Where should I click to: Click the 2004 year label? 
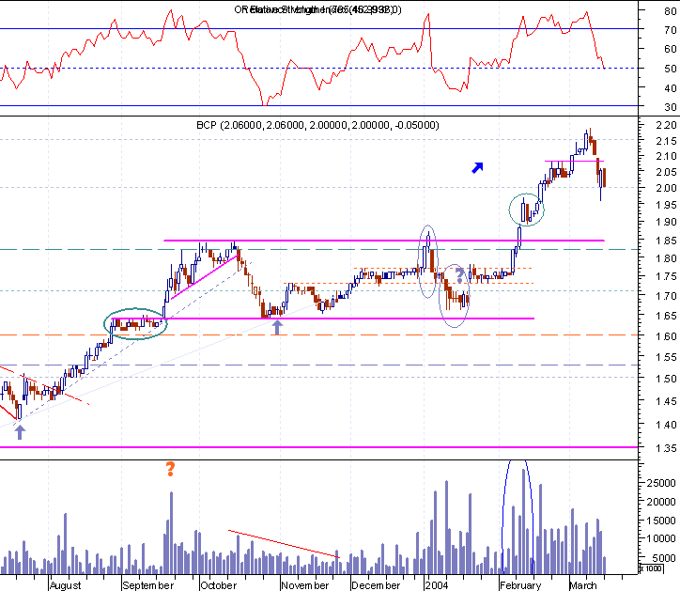point(437,585)
